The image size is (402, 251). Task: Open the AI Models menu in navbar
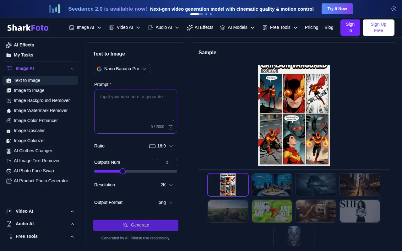(238, 27)
